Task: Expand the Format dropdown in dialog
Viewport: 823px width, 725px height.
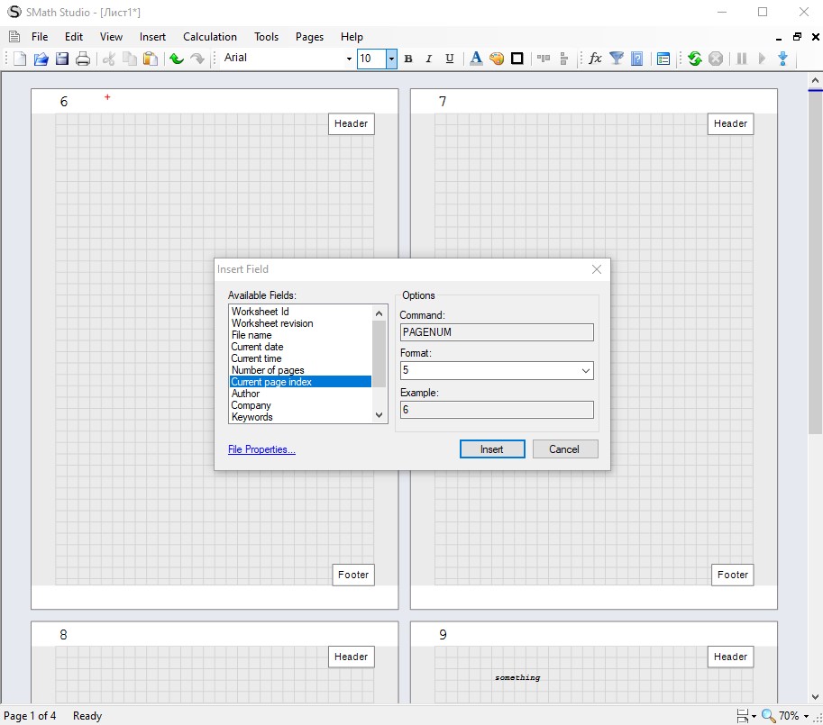Action: point(585,371)
